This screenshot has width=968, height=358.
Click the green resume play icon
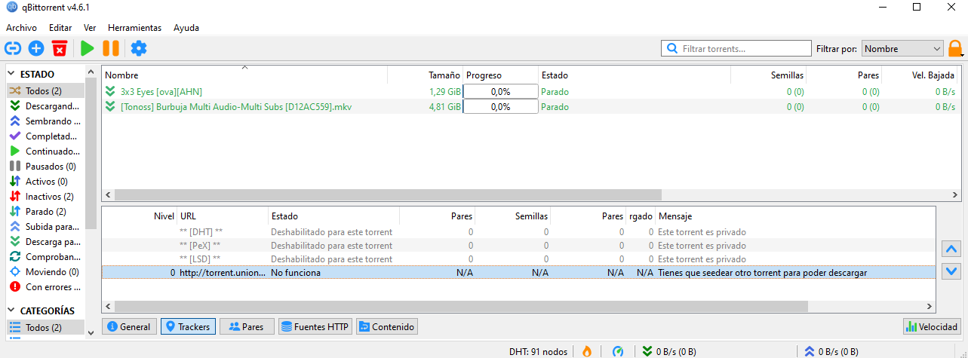coord(88,48)
